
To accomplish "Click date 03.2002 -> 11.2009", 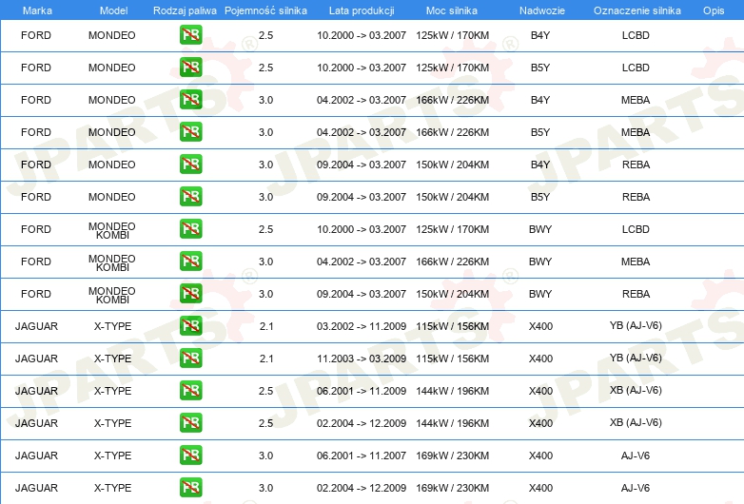I will (x=362, y=326).
